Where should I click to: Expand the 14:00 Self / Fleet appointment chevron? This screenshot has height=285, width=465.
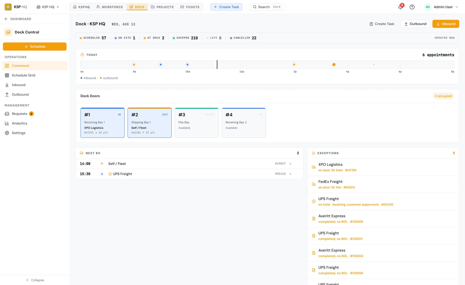[290, 164]
